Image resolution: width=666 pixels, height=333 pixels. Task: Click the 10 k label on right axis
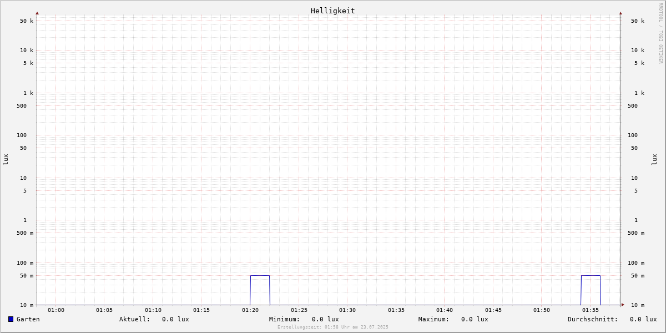click(x=638, y=51)
